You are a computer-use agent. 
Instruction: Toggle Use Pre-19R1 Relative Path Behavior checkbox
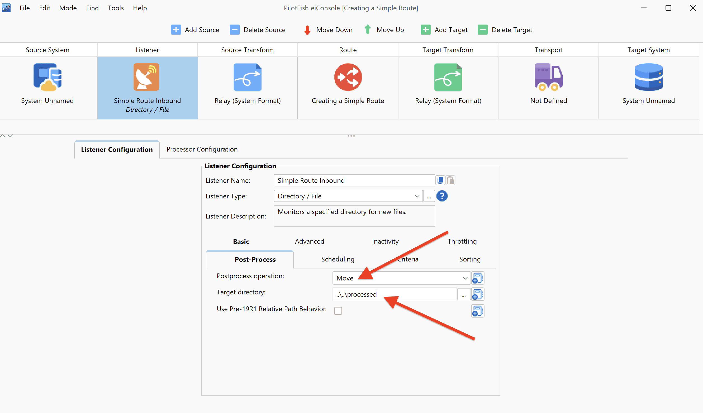pyautogui.click(x=338, y=311)
